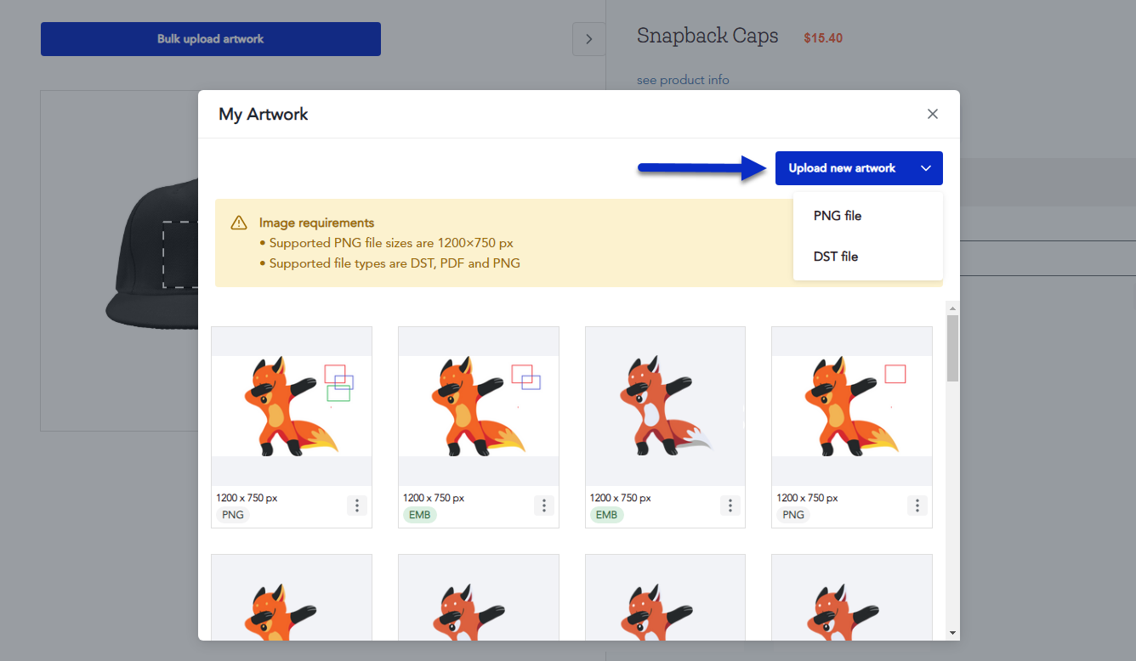
Task: Click the next arrow beside Bulk upload
Action: click(588, 39)
